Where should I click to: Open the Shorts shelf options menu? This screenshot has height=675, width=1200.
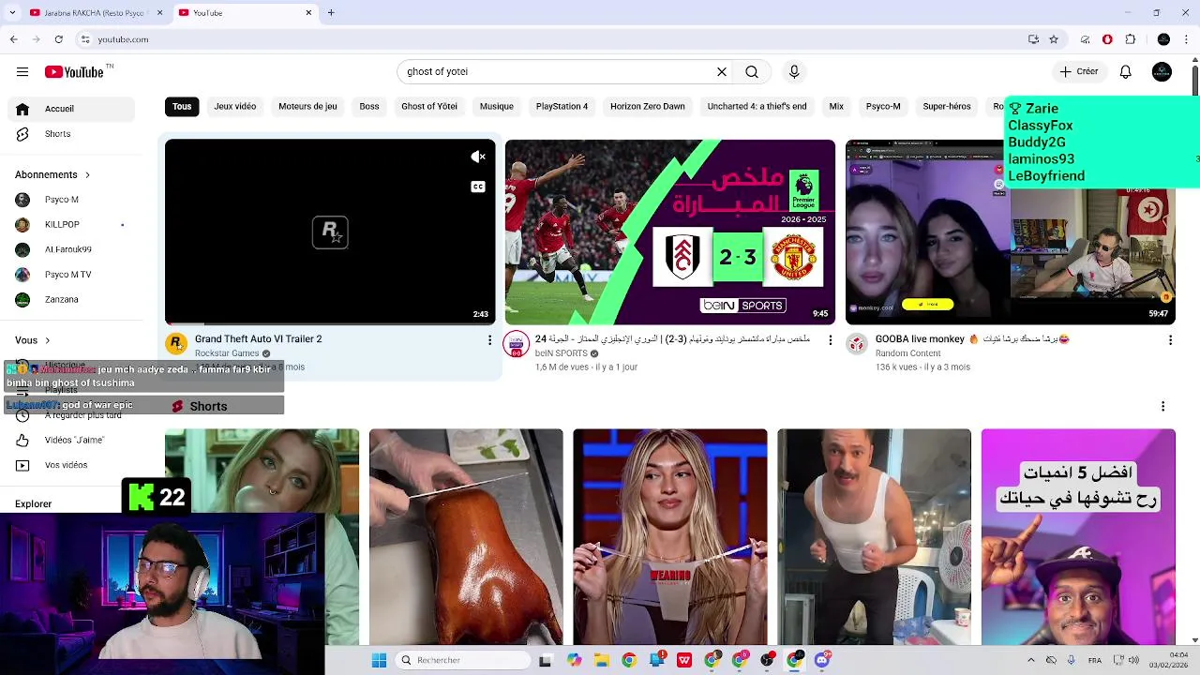[x=1163, y=406]
